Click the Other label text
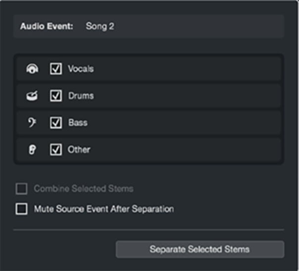Viewport: 299px width, 271px height. point(79,149)
